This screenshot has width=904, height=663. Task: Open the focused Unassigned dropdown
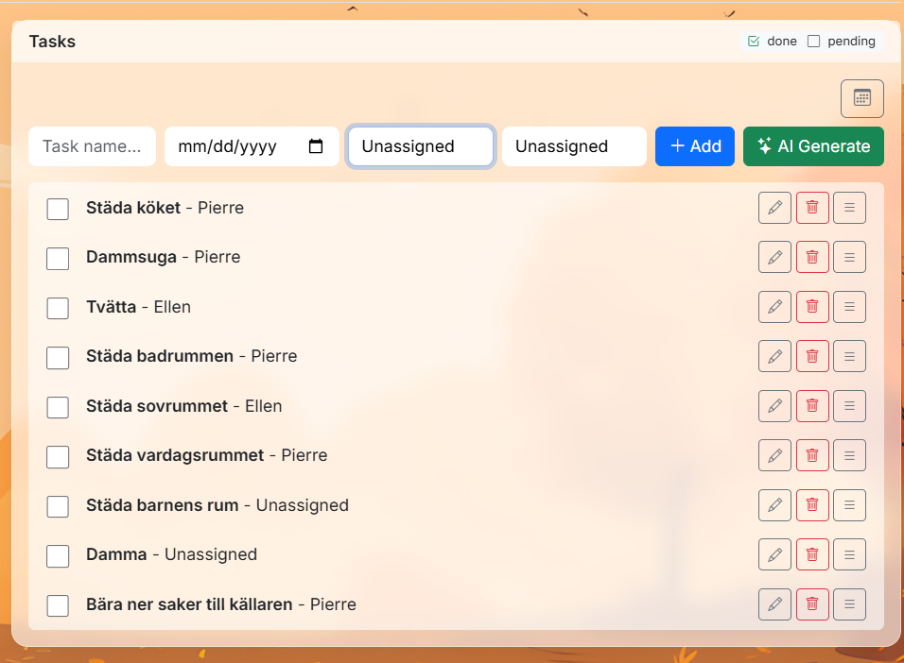[x=421, y=146]
